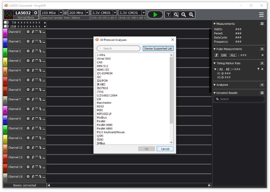Open CH0~15 3.3V CMOS threshold dropdown
Screen dimensions: 270x192
coord(115,13)
